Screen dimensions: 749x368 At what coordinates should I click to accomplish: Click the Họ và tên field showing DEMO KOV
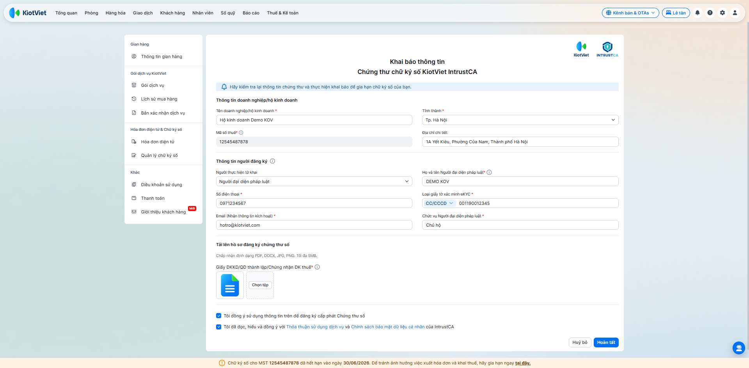[x=520, y=181]
